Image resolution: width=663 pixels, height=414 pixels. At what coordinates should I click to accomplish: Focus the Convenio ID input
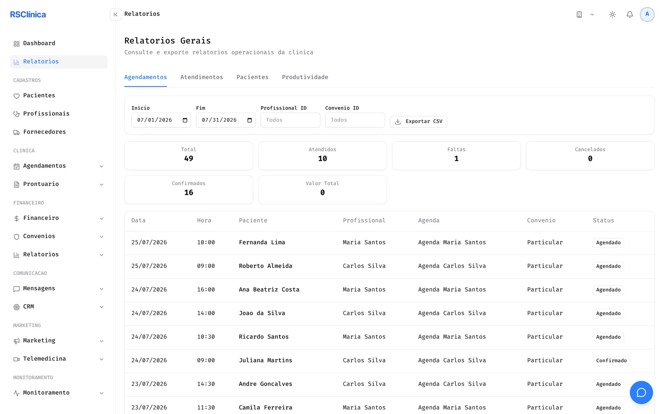(355, 120)
